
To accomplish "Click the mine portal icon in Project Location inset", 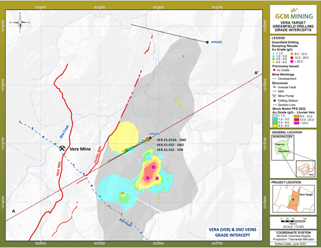I will coord(293,200).
